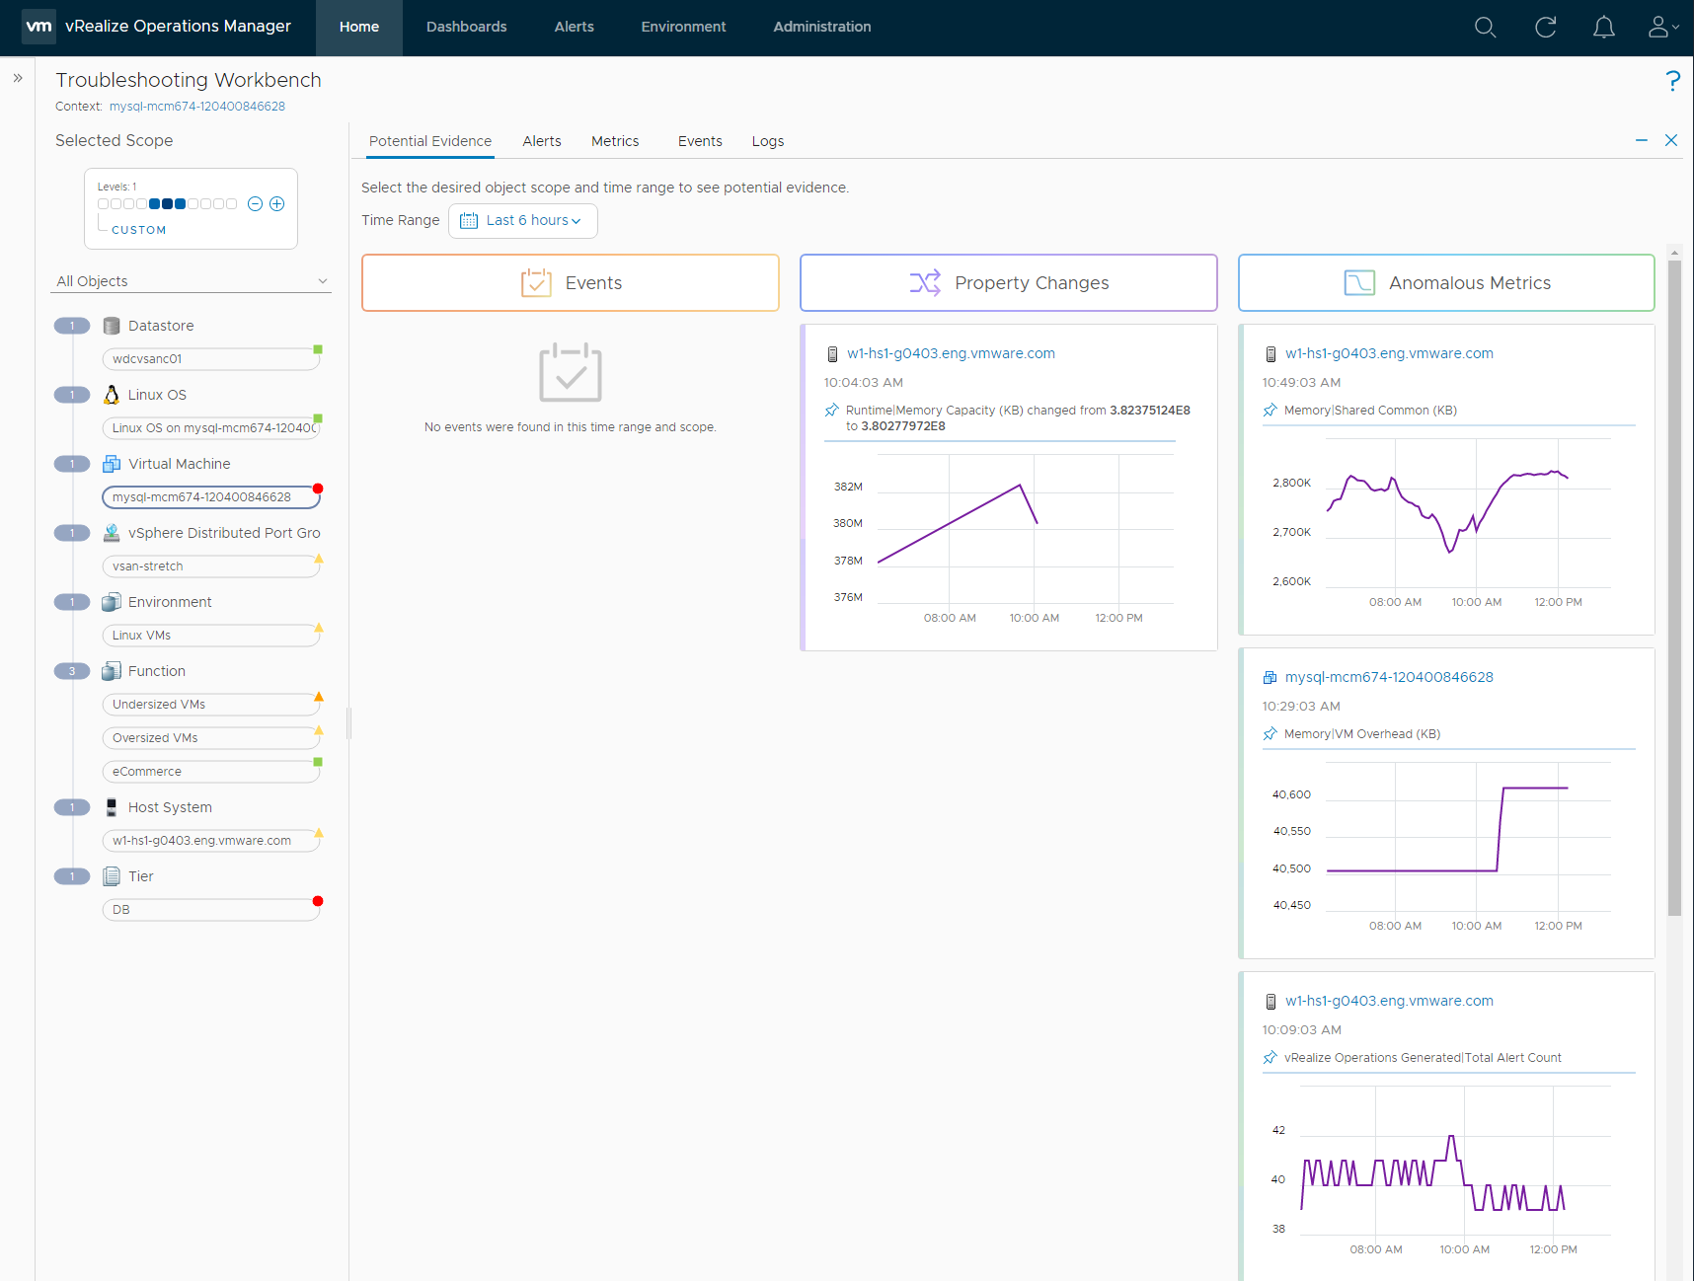
Task: Click the Host System type icon
Action: tap(112, 807)
